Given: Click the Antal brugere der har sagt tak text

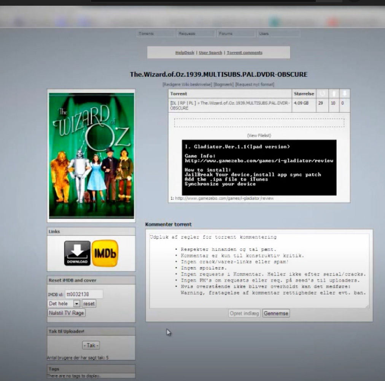Looking at the screenshot, I should (78, 358).
